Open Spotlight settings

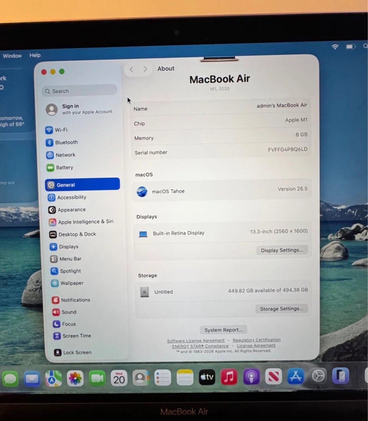pyautogui.click(x=66, y=271)
